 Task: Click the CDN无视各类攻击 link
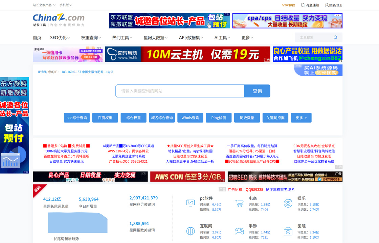click(x=314, y=146)
